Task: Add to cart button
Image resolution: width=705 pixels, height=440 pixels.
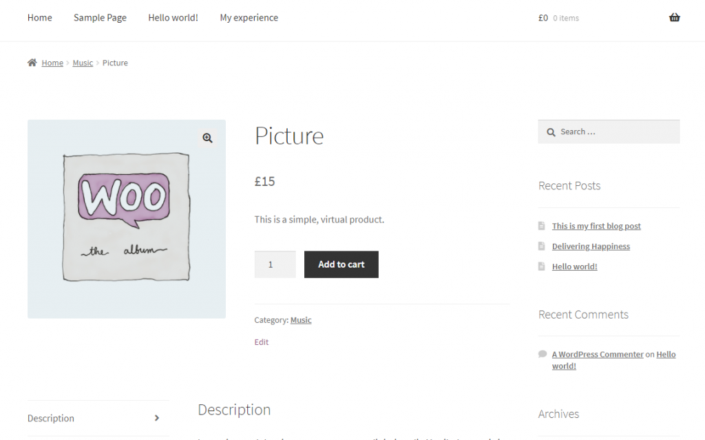Action: point(341,264)
